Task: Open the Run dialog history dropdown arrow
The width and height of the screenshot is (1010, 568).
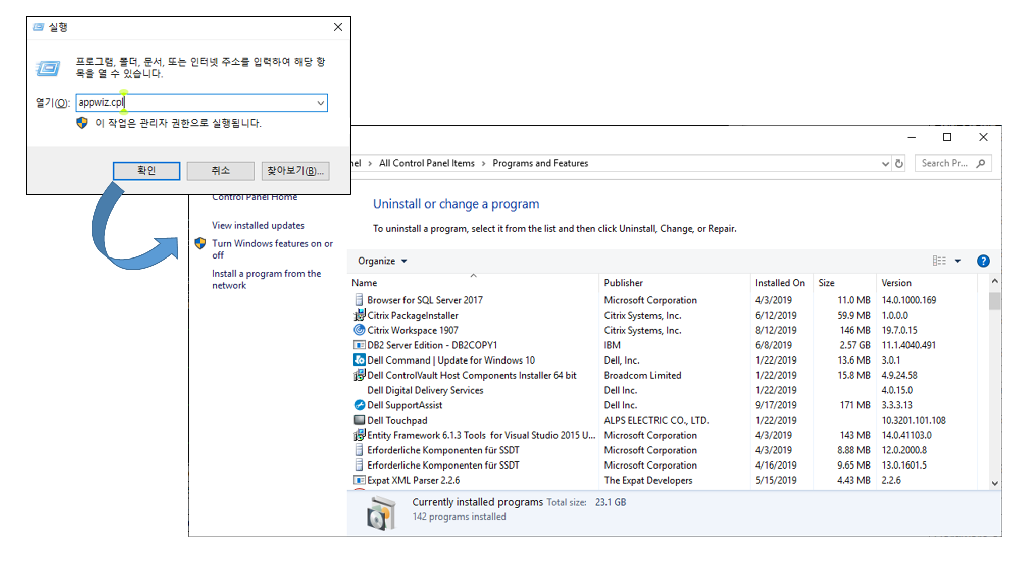Action: pyautogui.click(x=321, y=103)
